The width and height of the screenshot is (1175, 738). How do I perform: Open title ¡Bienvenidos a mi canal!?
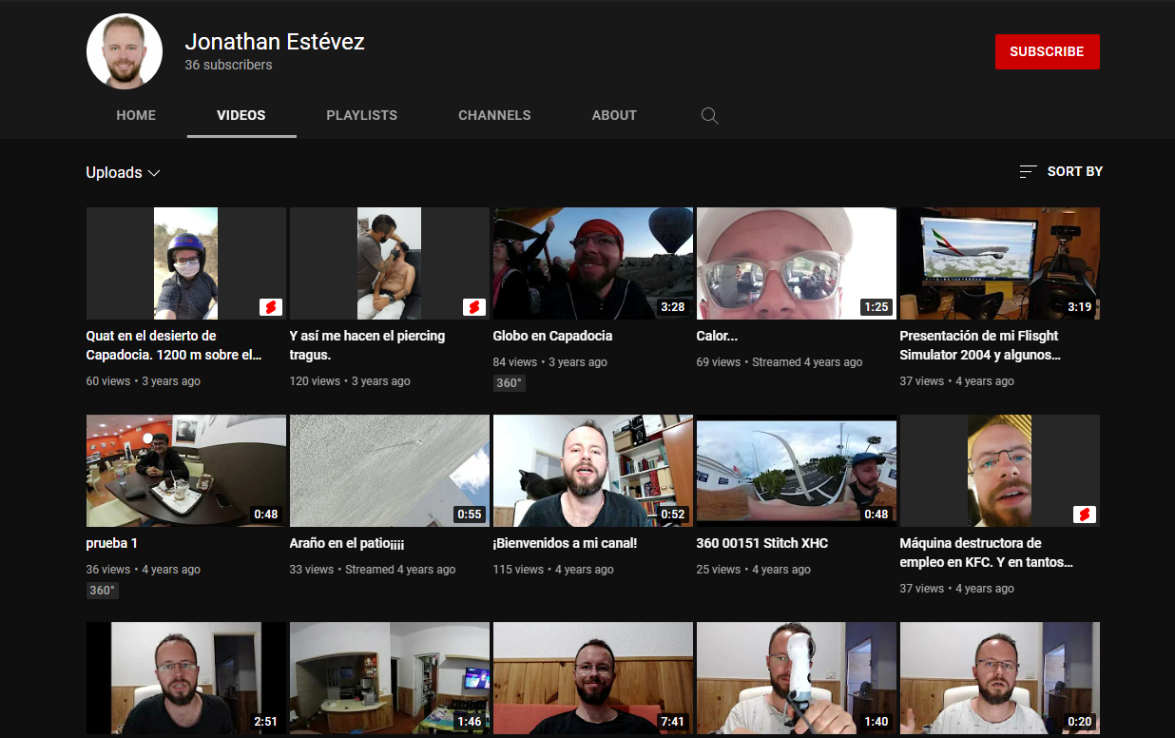point(565,543)
